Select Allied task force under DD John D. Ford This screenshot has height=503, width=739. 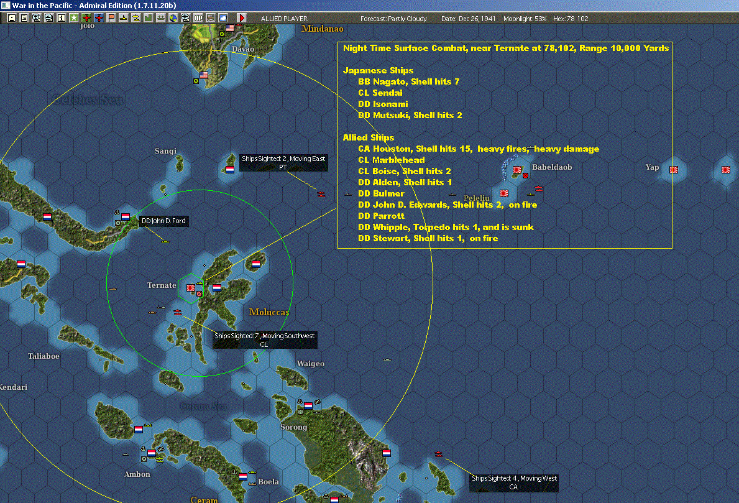point(165,241)
